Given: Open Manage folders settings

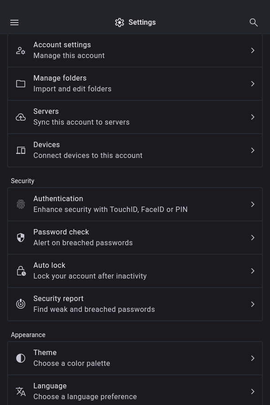Looking at the screenshot, I should point(135,84).
